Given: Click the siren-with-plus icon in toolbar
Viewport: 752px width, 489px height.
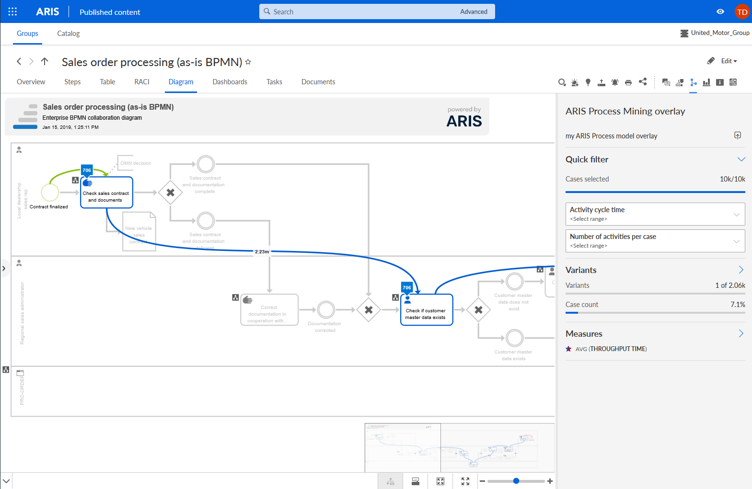Looking at the screenshot, I should 575,82.
